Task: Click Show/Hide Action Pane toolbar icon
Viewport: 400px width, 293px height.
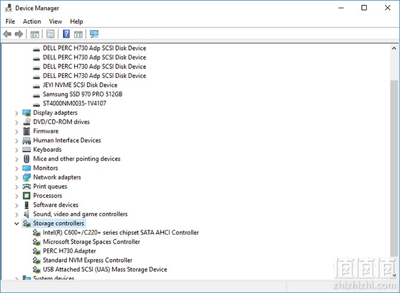Action: [x=79, y=34]
